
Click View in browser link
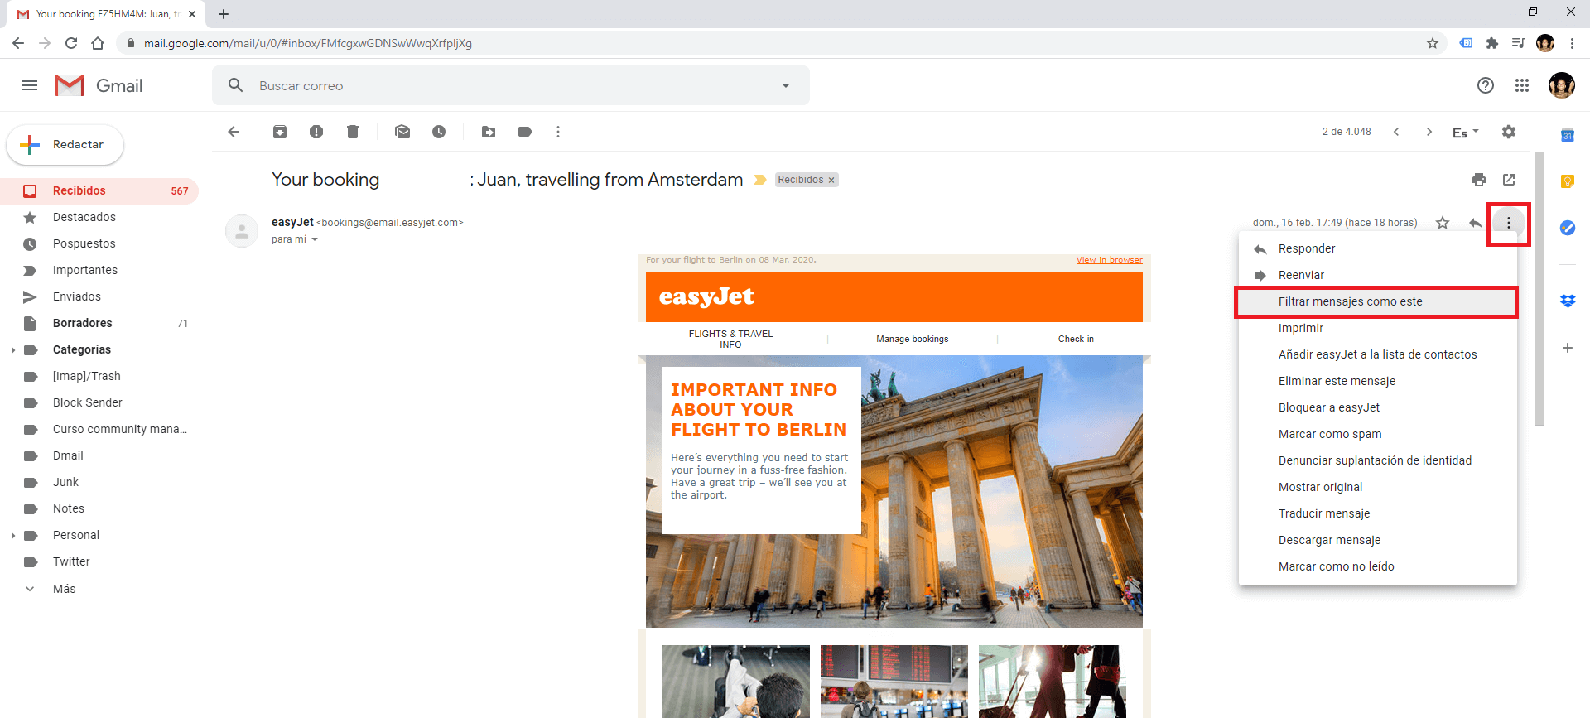tap(1109, 260)
